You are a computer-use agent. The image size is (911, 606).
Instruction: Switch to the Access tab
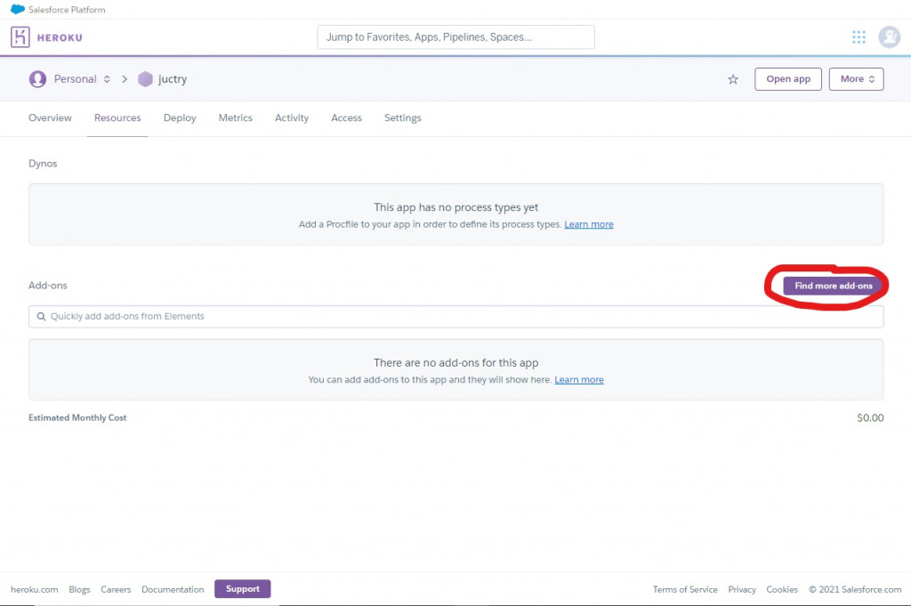click(346, 118)
